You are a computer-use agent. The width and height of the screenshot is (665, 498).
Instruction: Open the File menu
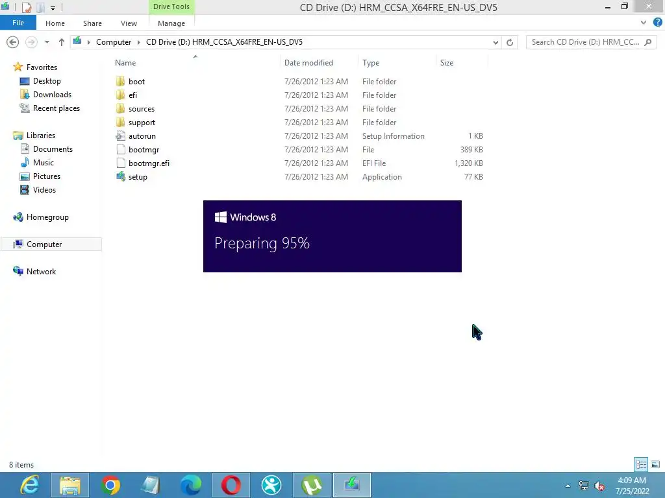18,23
